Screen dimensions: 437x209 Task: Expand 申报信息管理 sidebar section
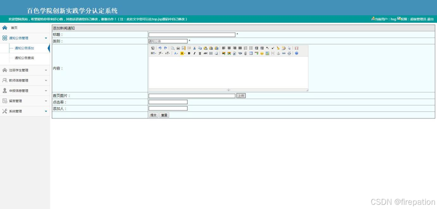pos(25,91)
